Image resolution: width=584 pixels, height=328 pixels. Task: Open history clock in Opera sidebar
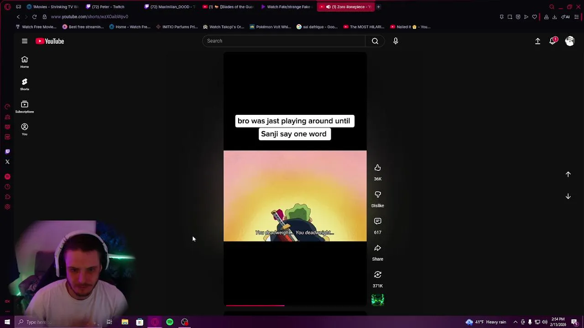click(7, 187)
